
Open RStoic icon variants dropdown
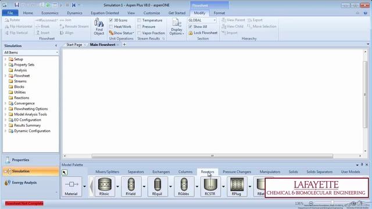tap(117, 186)
